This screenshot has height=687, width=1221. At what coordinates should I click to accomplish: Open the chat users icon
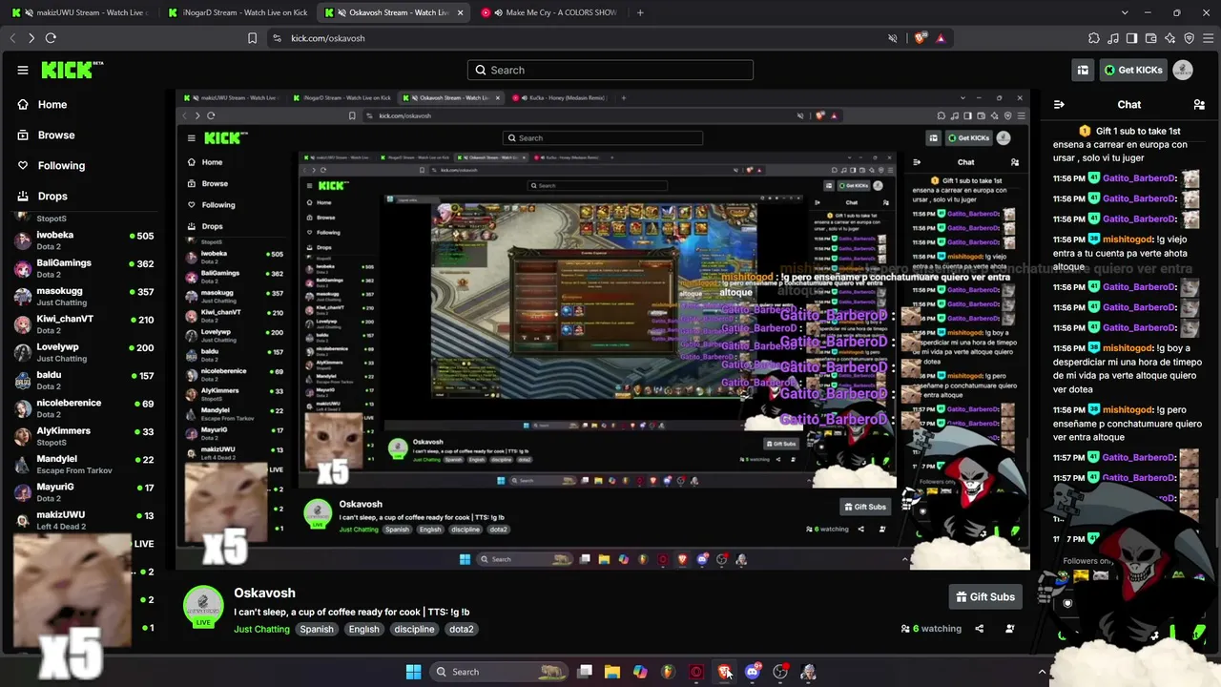(1199, 104)
